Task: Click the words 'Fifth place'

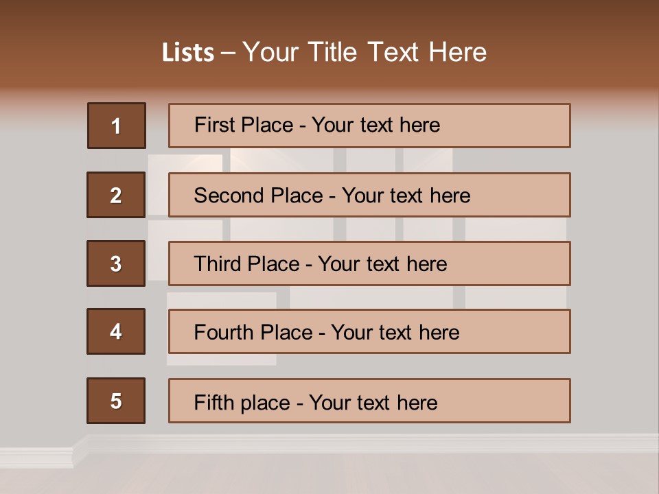Action: [242, 403]
